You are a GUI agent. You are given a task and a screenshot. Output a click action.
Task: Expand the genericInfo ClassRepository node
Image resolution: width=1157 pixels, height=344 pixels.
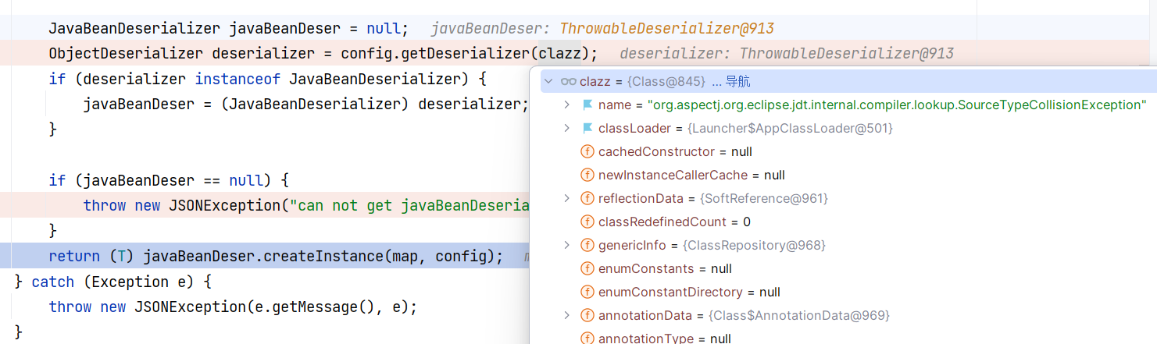click(x=567, y=246)
